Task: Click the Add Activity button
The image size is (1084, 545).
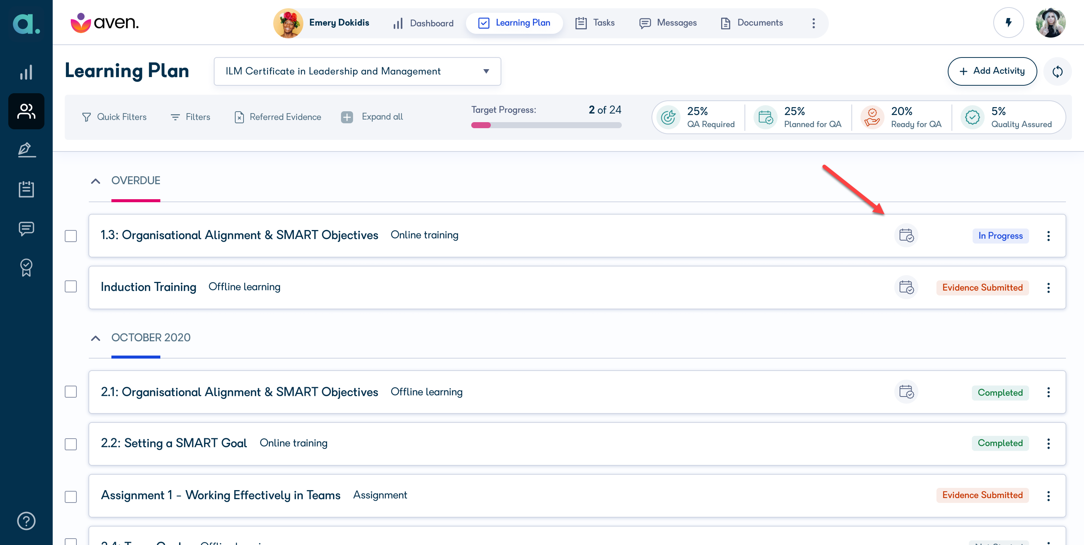Action: tap(992, 71)
